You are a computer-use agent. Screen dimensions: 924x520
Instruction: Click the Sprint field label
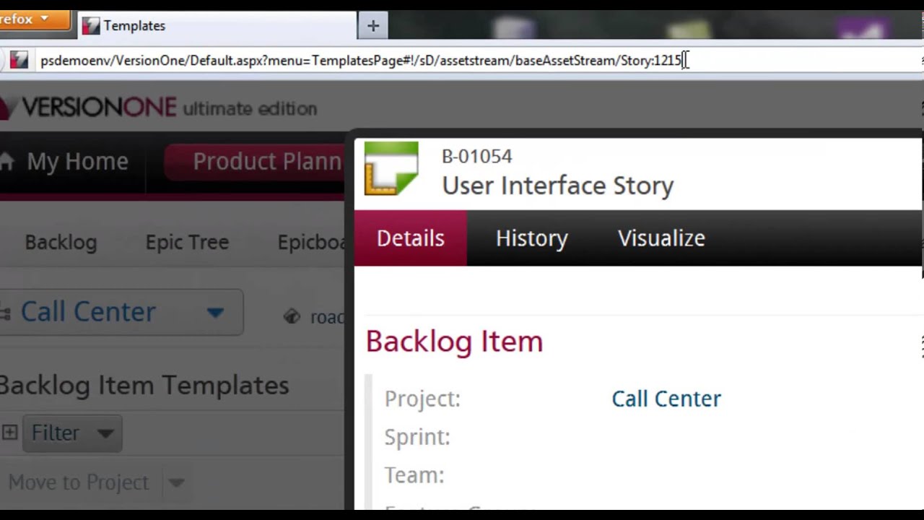[x=417, y=437]
